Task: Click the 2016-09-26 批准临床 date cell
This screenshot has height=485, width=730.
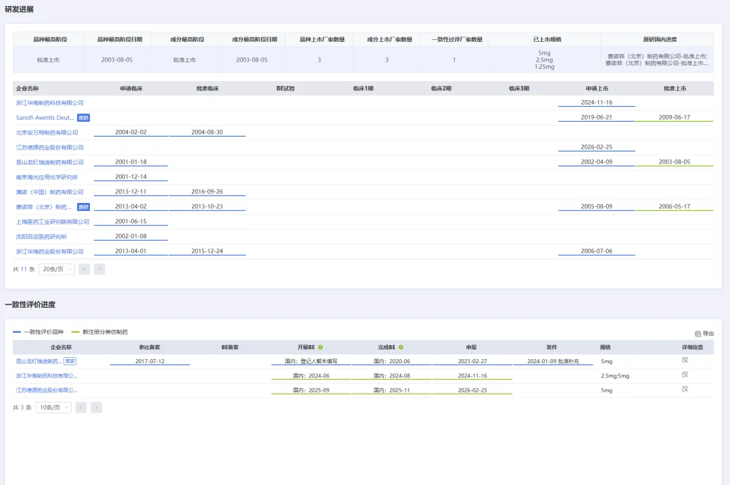Action: point(208,191)
